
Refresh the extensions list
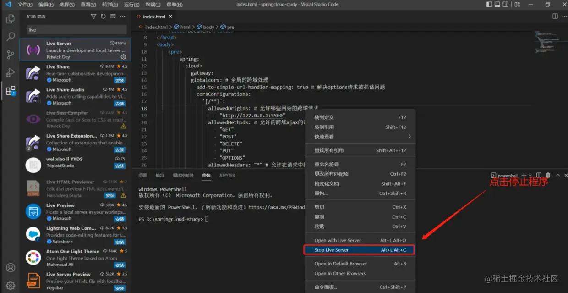(103, 16)
